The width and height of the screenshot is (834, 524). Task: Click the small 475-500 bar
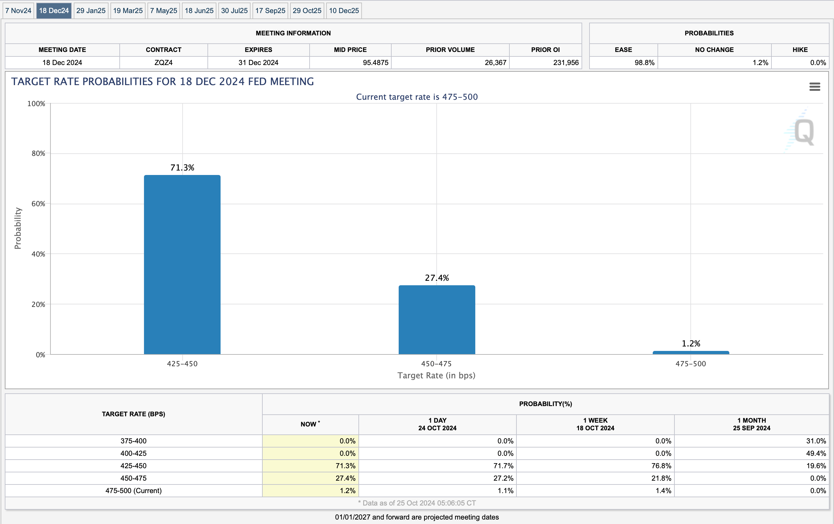pyautogui.click(x=691, y=353)
